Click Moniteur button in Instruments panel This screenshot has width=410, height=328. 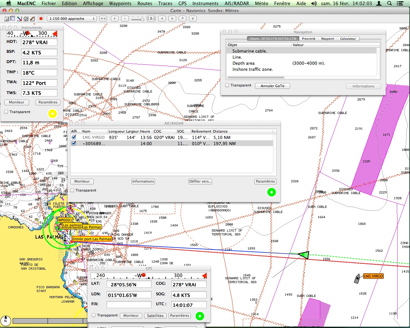[17, 102]
